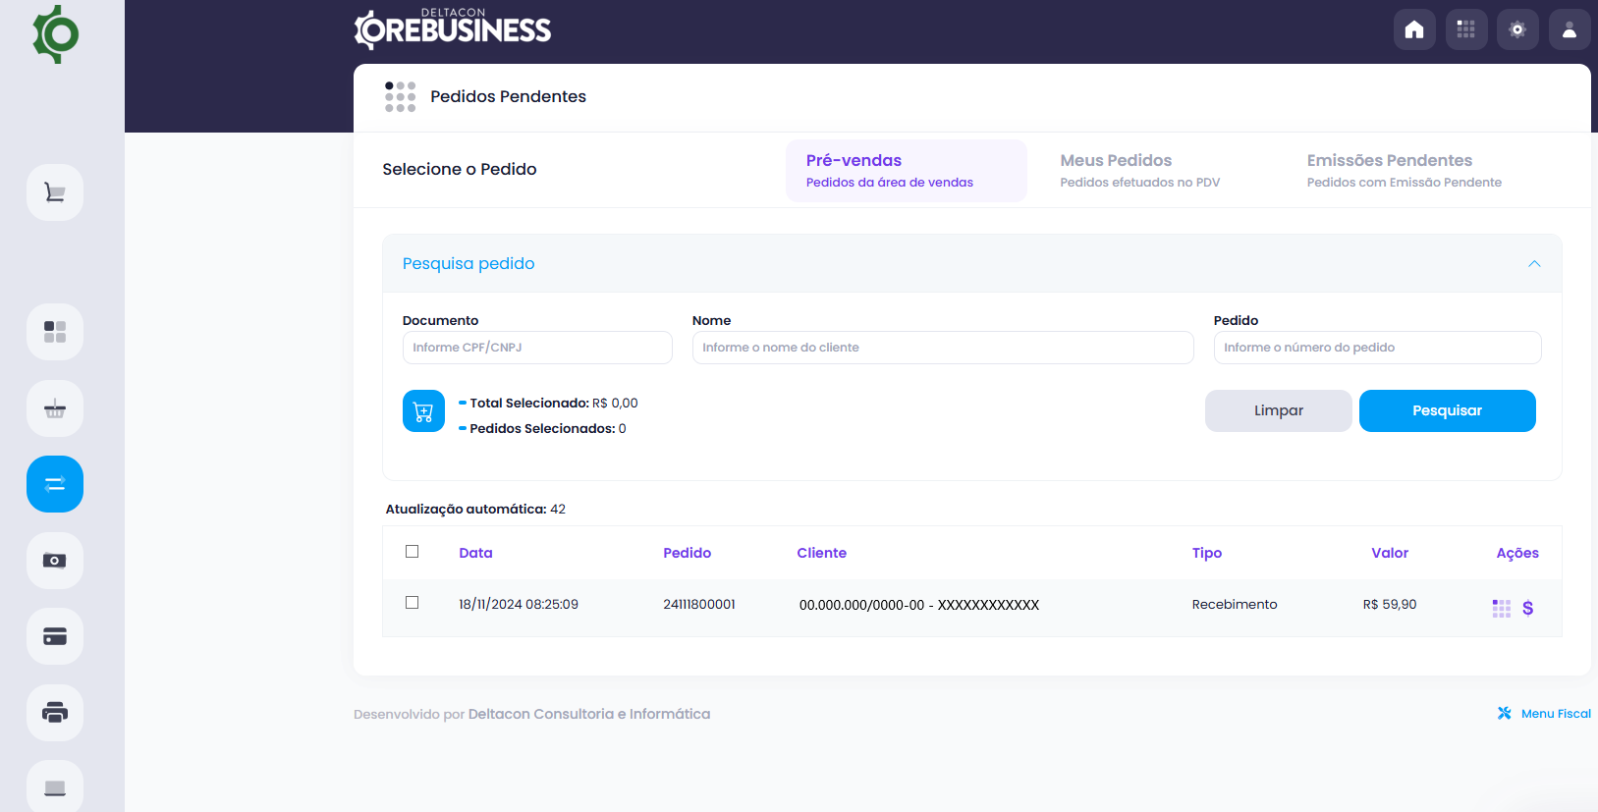Open the credit card sidebar icon
Screen dimensions: 1598x812
[x=55, y=636]
